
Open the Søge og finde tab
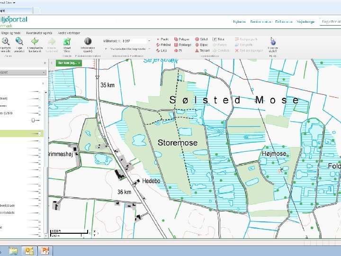tap(11, 33)
